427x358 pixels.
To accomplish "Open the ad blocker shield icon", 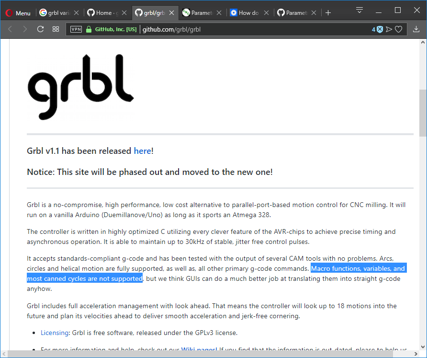I will tap(380, 29).
